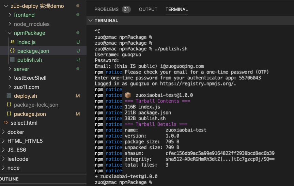Expand the zuo11.com folder chevron
This screenshot has width=294, height=186.
click(x=10, y=87)
